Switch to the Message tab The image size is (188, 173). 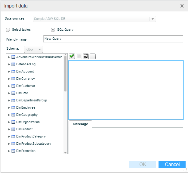pos(80,124)
